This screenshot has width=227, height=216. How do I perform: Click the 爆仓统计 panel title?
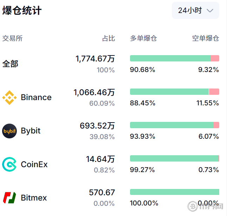coord(22,11)
